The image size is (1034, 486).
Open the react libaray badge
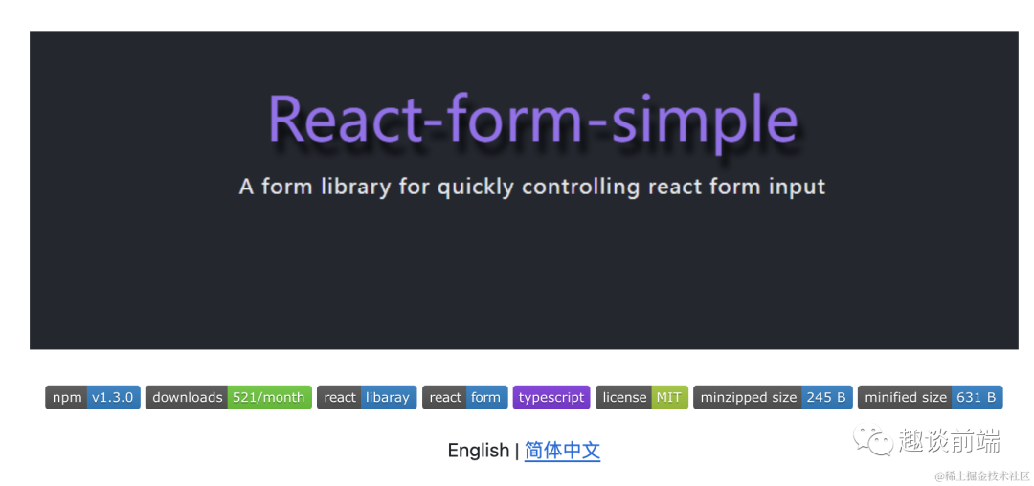[367, 397]
